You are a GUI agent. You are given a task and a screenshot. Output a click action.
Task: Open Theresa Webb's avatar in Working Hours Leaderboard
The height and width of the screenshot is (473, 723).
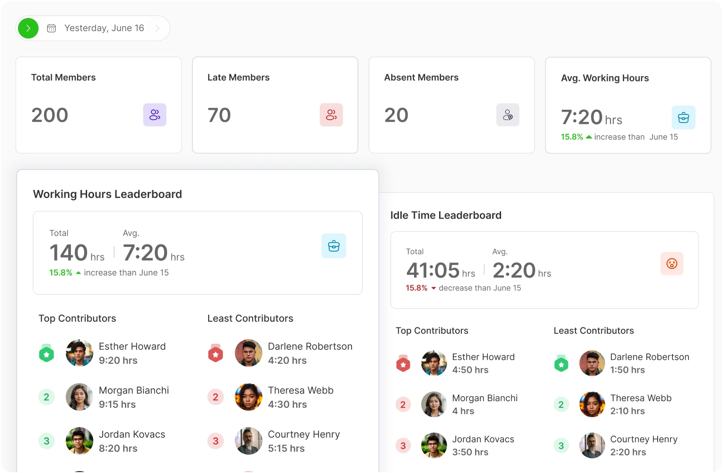pyautogui.click(x=248, y=397)
